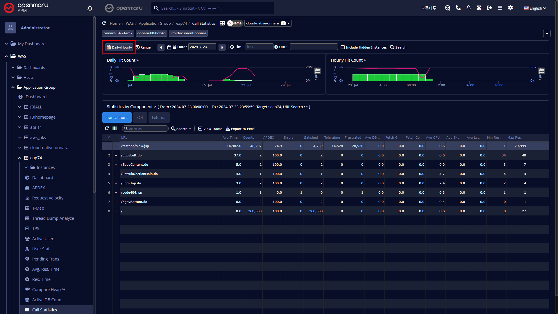Switch to the External tab
The image size is (558, 314).
[x=159, y=117]
